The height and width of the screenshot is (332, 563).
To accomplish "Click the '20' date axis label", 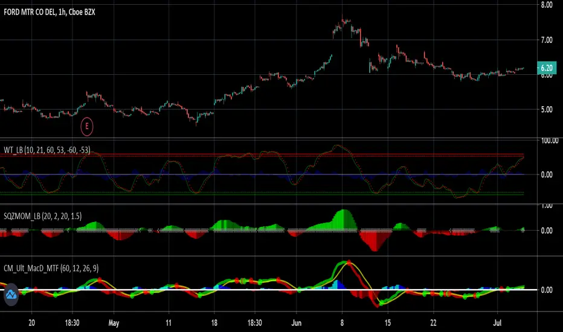I will pos(31,323).
